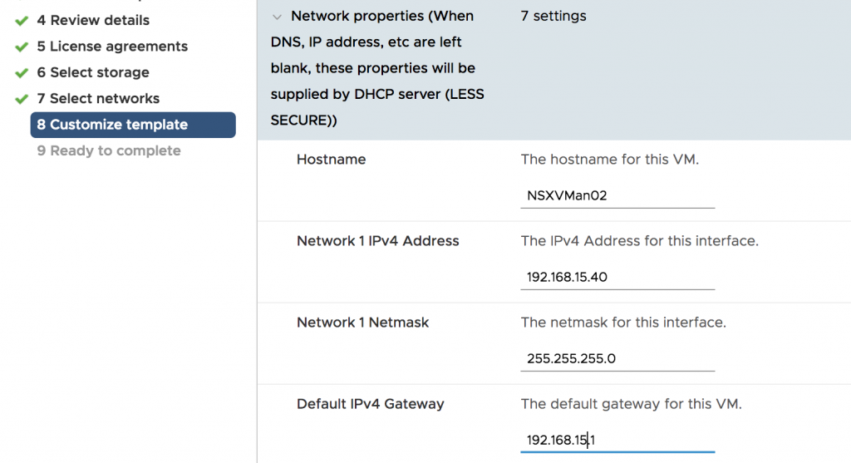Screen dimensions: 851x463
Task: Click the Default IPv4 Gateway field
Action: tap(617, 441)
